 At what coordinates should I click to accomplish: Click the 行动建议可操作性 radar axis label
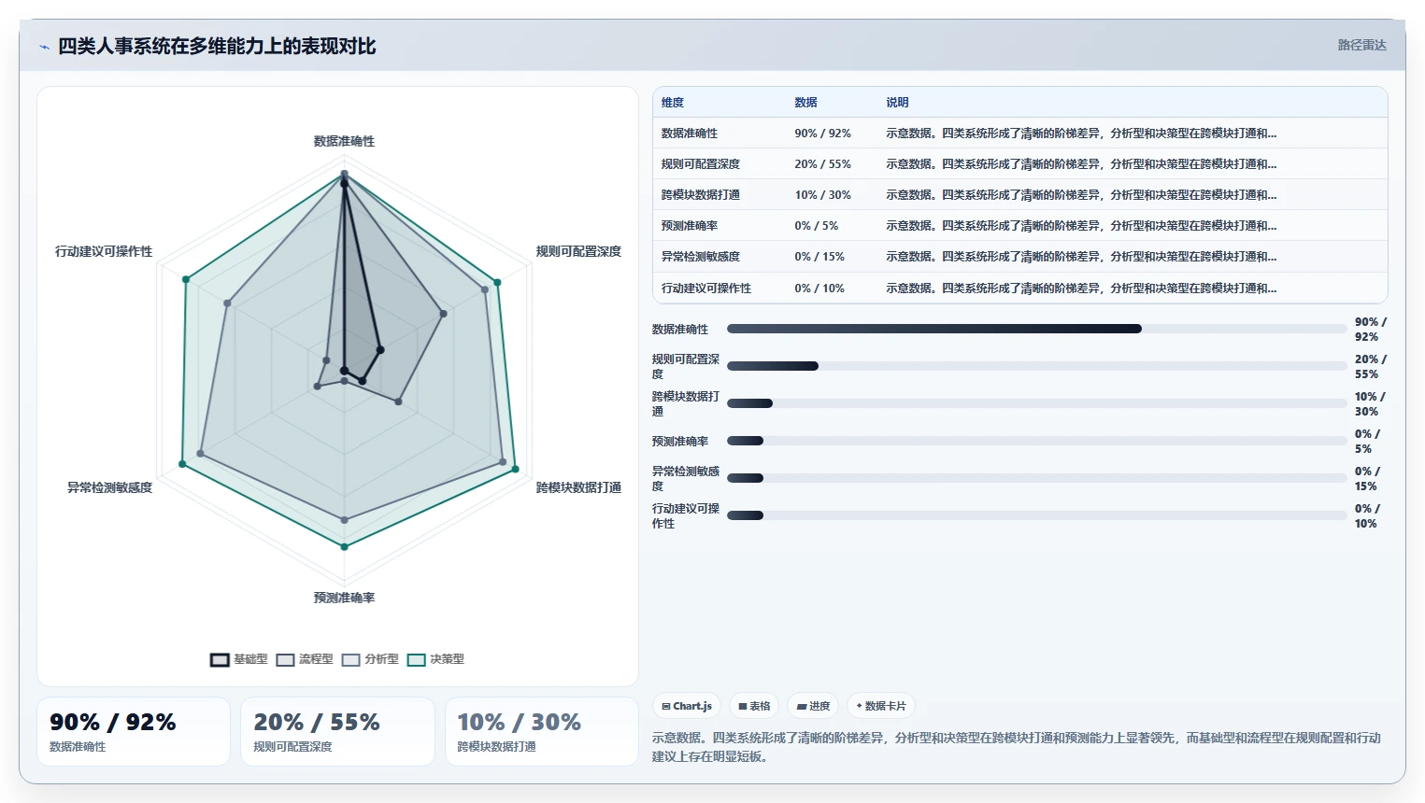coord(104,251)
